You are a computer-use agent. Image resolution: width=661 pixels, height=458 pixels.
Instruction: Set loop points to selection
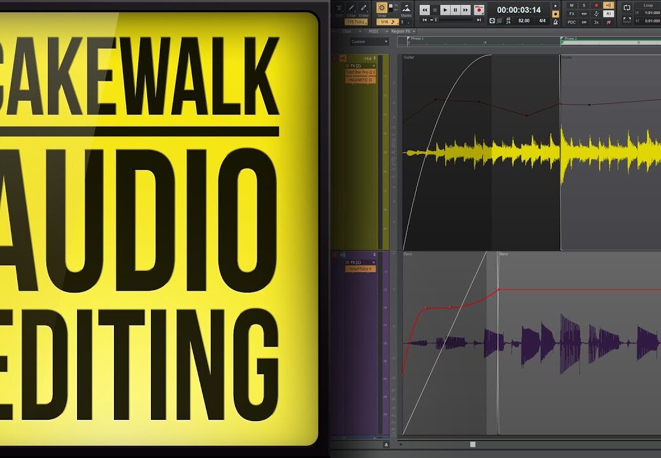coord(627,20)
